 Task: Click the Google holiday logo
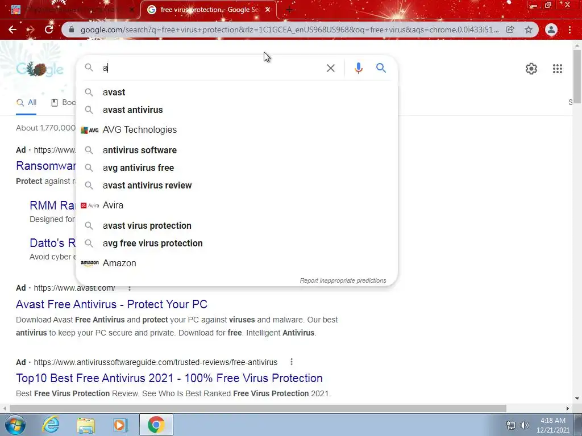click(40, 69)
